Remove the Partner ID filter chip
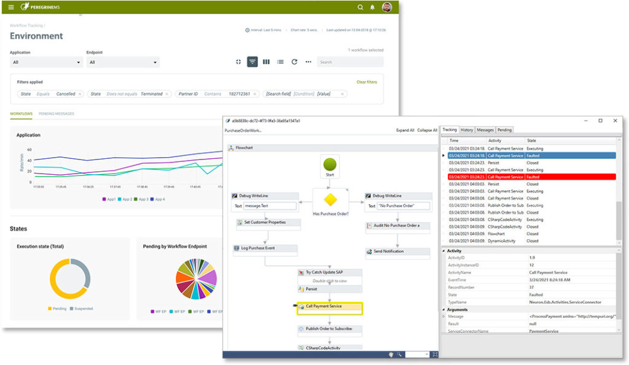Image resolution: width=629 pixels, height=365 pixels. pyautogui.click(x=255, y=94)
